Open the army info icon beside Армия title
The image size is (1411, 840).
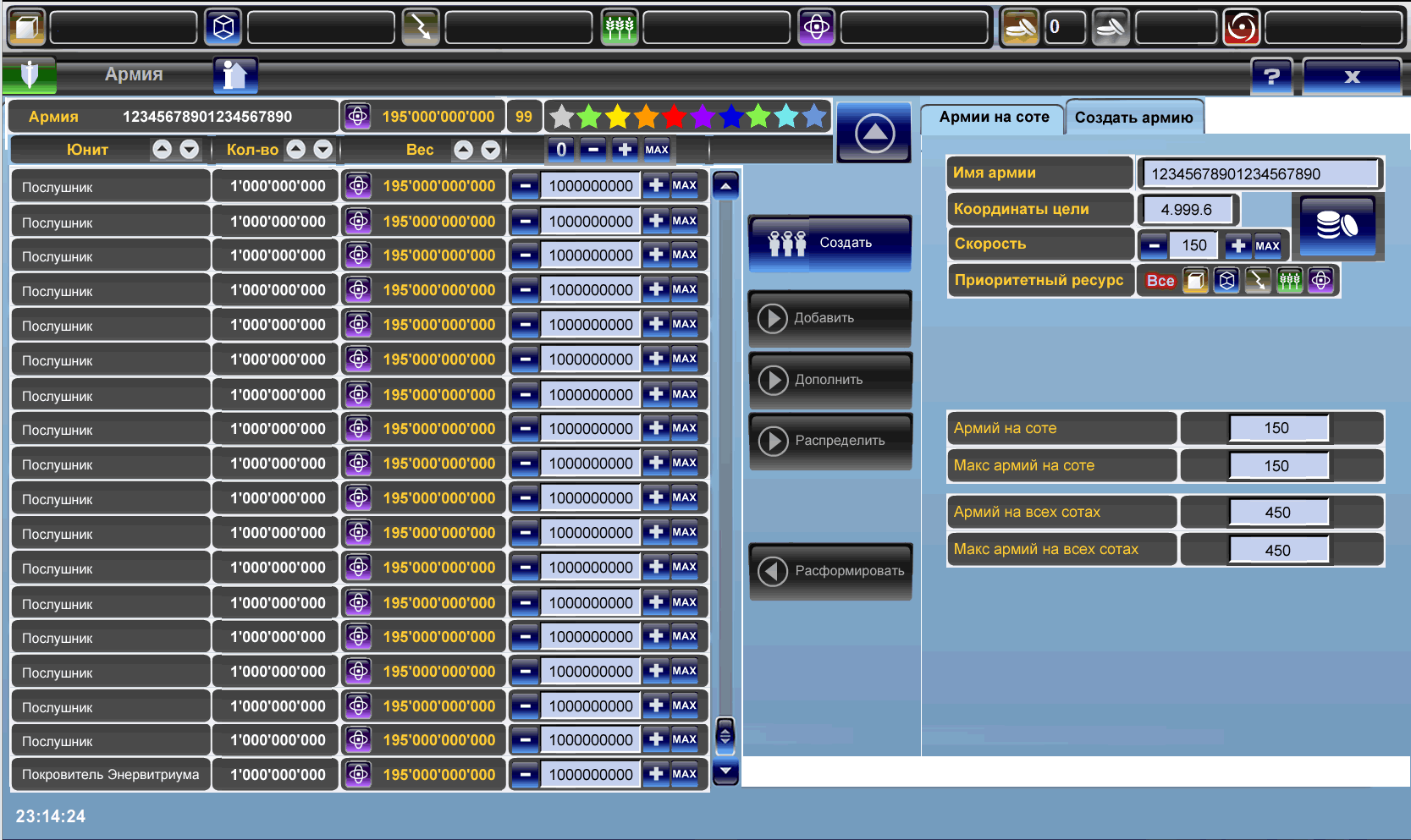coord(234,75)
